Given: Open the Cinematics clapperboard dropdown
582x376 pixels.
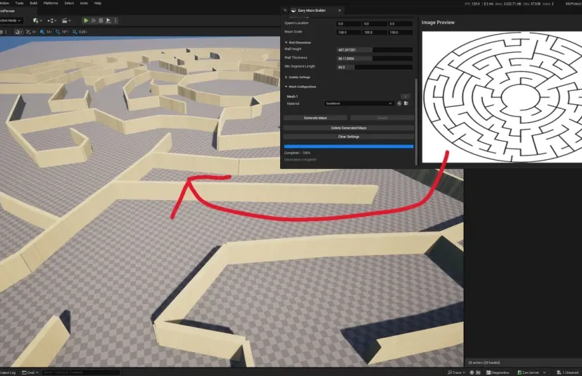Looking at the screenshot, I should [x=66, y=21].
